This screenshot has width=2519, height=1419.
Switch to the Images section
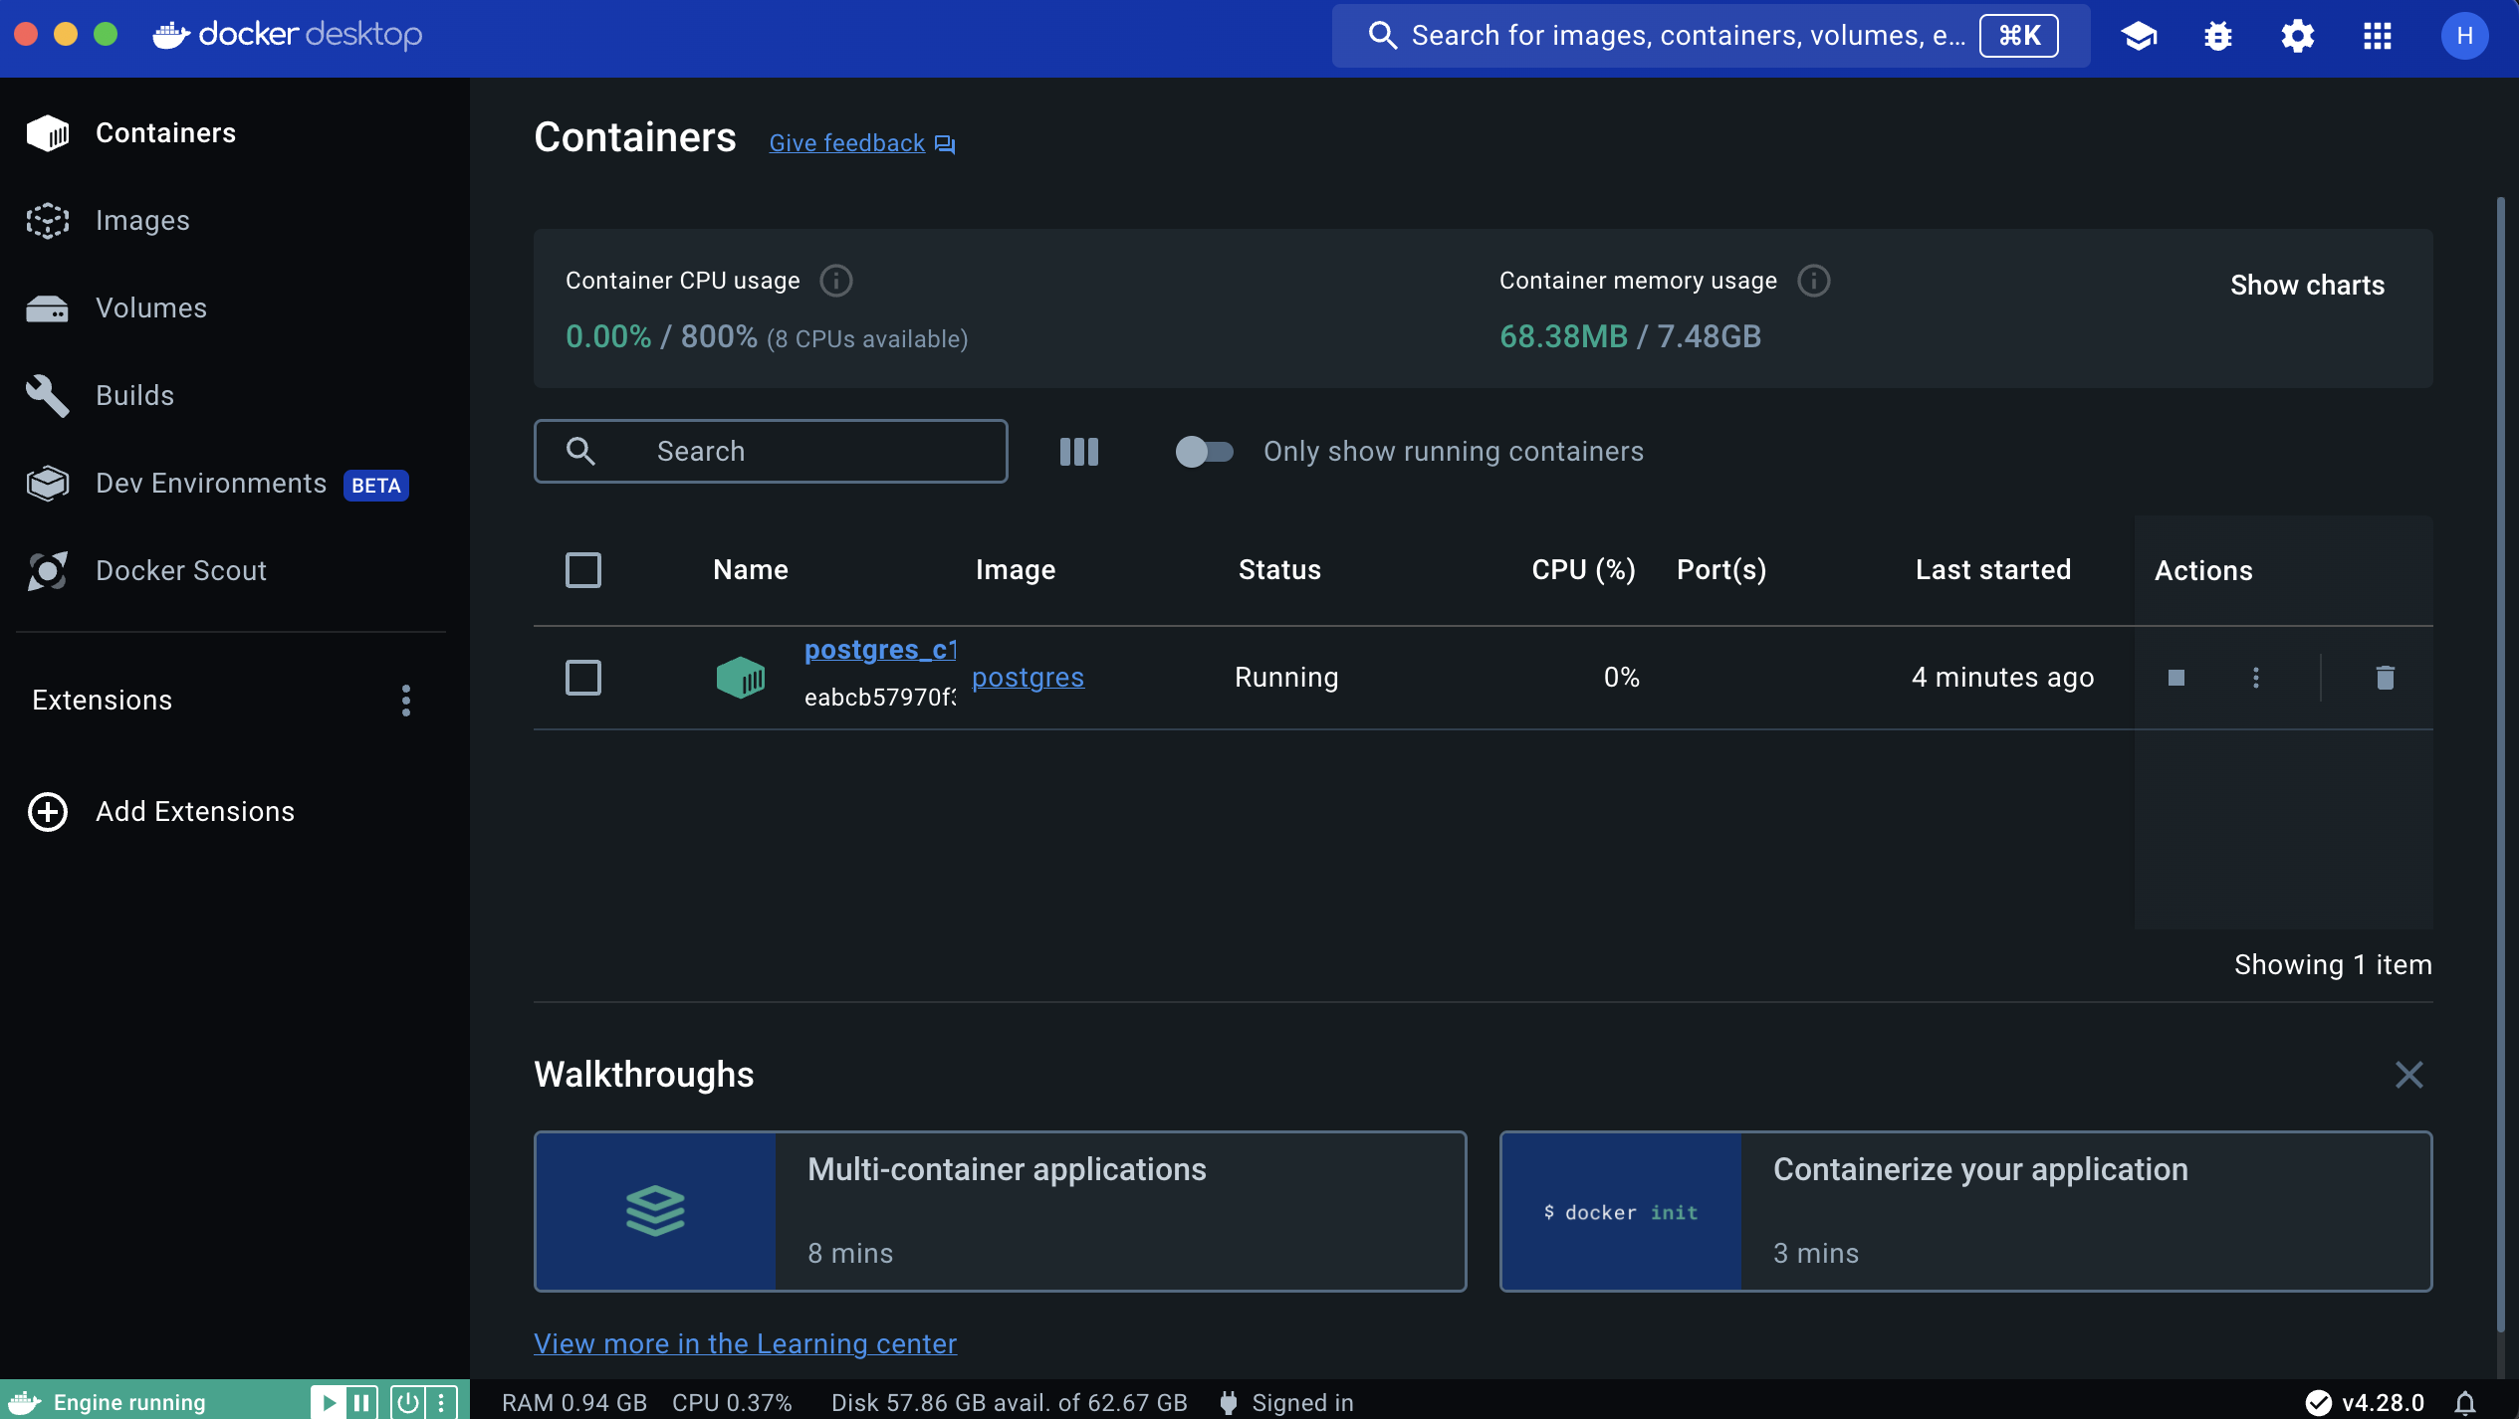(235, 221)
